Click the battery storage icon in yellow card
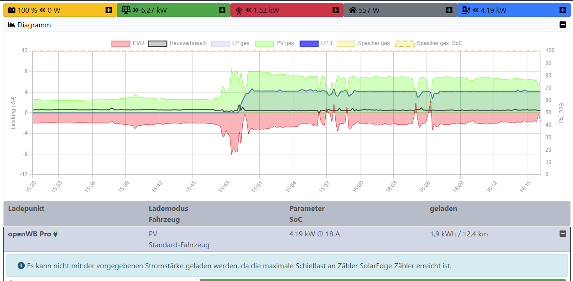 12,10
